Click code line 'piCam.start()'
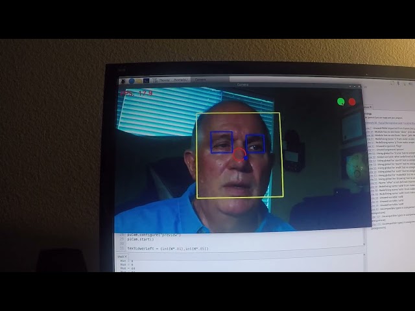Image resolution: width=415 pixels, height=311 pixels. click(141, 239)
